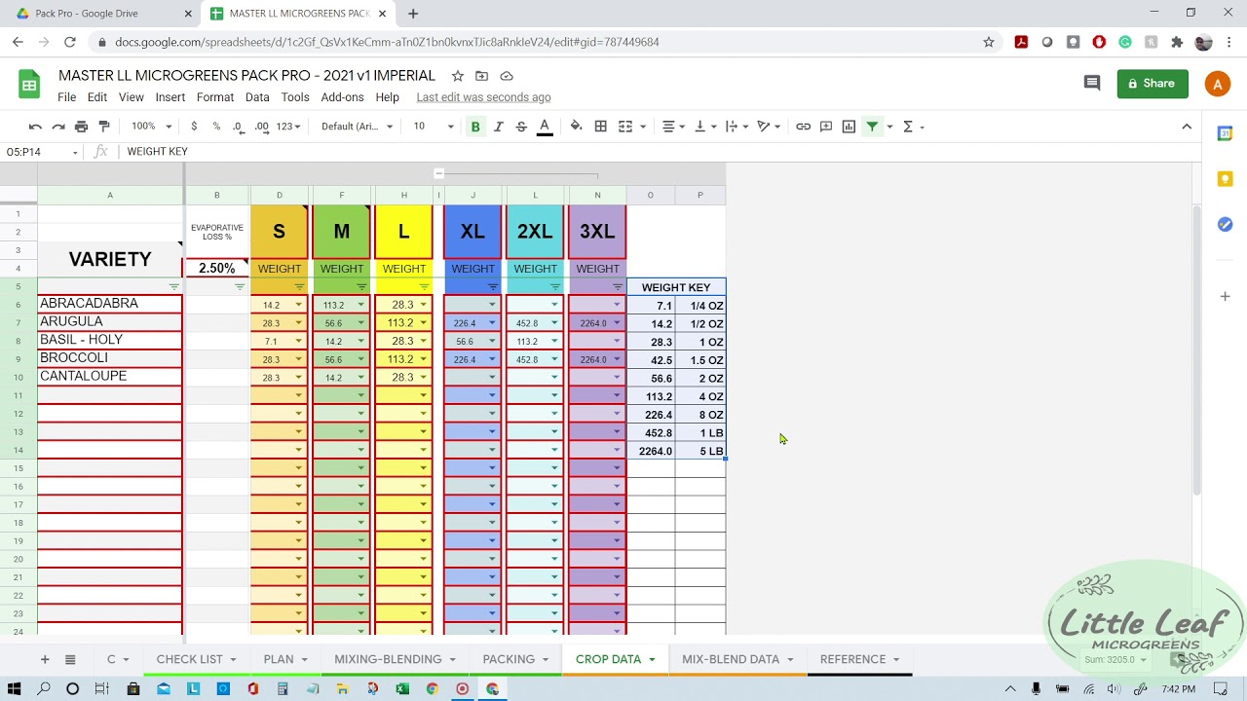Open ABRACADABRA's M weight dropdown
1247x701 pixels.
point(360,305)
